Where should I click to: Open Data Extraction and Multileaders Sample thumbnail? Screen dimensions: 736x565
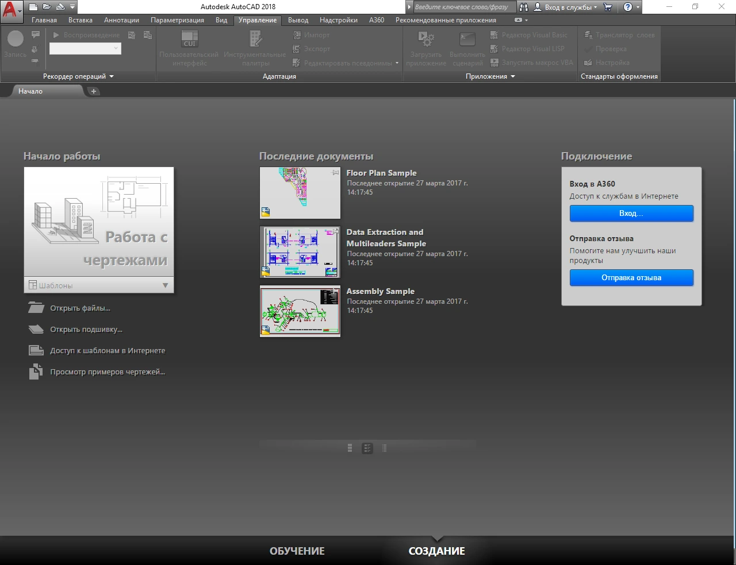pos(300,252)
